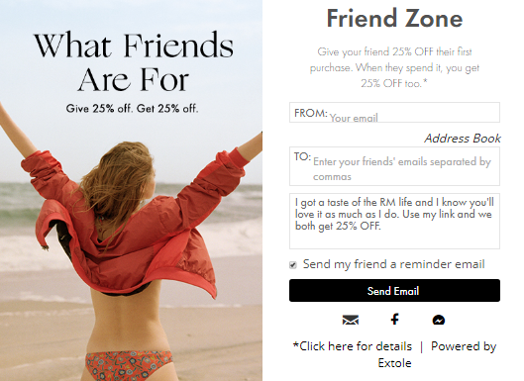Click the Friend Zone heading
The height and width of the screenshot is (381, 524).
[394, 19]
